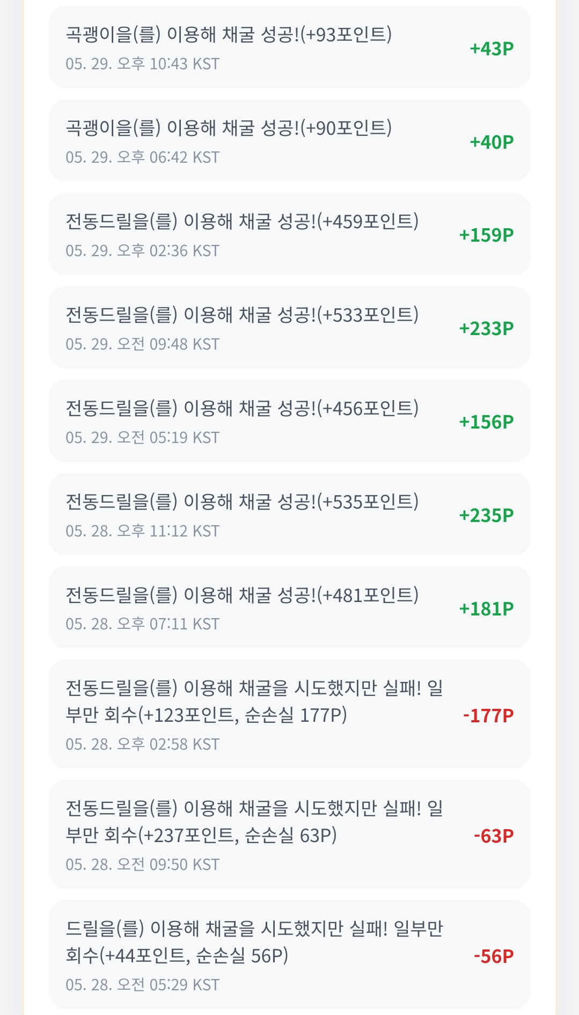The image size is (579, 1015).
Task: Click the +159P green point amount
Action: coord(486,235)
